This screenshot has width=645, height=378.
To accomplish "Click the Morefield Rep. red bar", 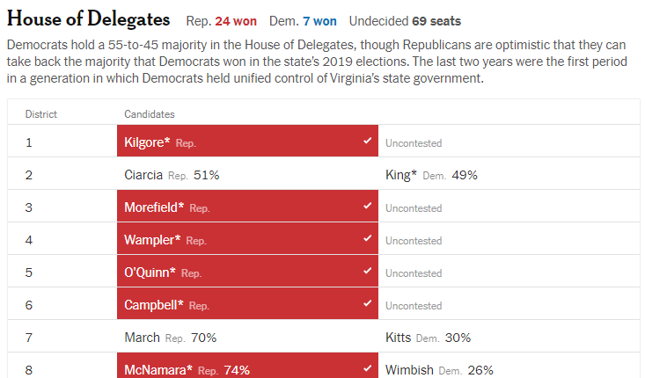I will pyautogui.click(x=247, y=206).
